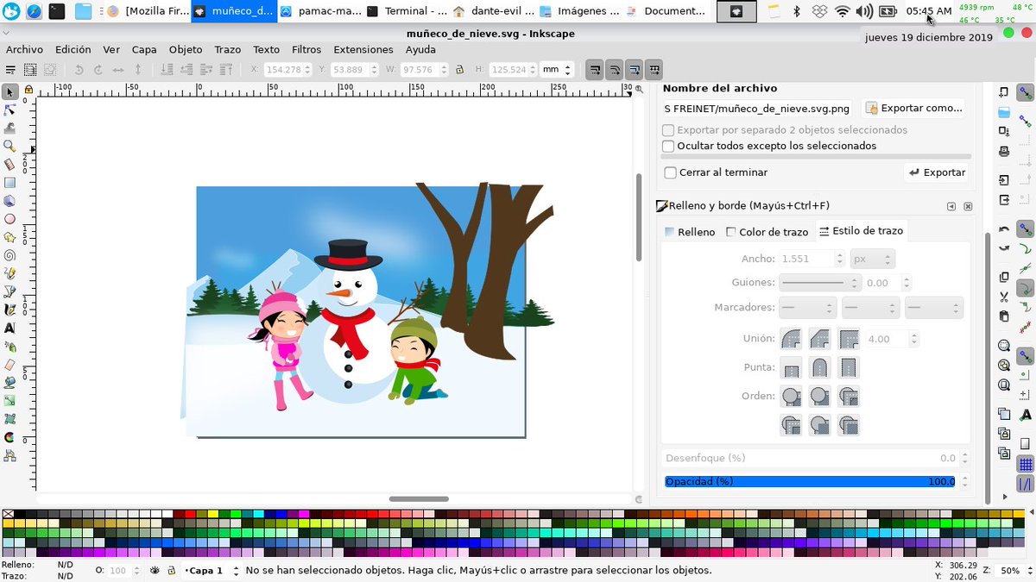Open the Filtros menu

click(306, 49)
